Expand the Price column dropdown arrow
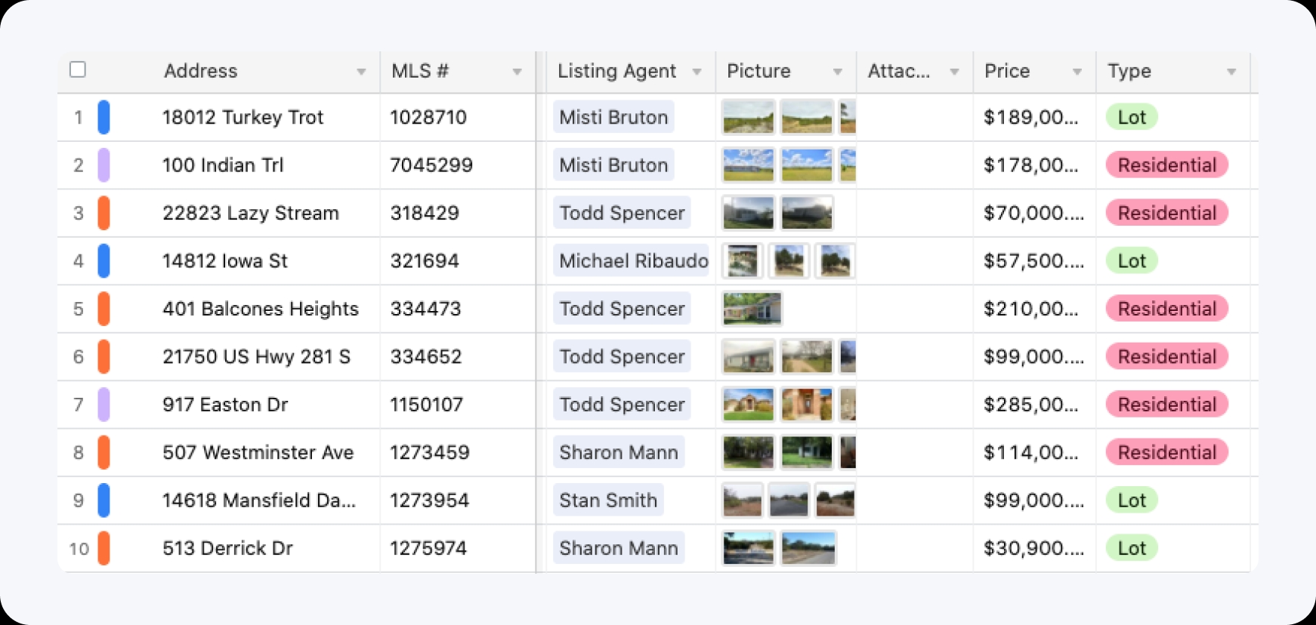Viewport: 1316px width, 625px height. click(x=1077, y=72)
